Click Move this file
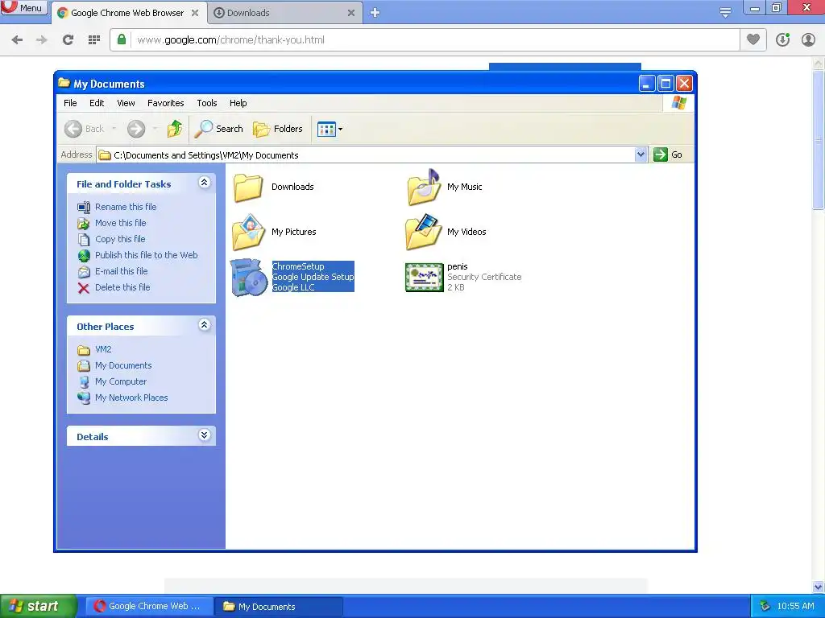The height and width of the screenshot is (618, 825). (121, 223)
